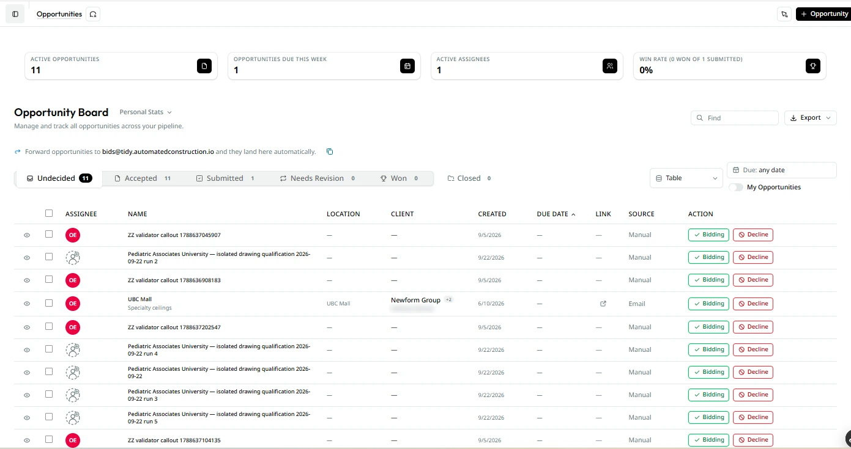Decline ZZ validator callout 1788637202547
The width and height of the screenshot is (851, 449).
click(x=753, y=327)
